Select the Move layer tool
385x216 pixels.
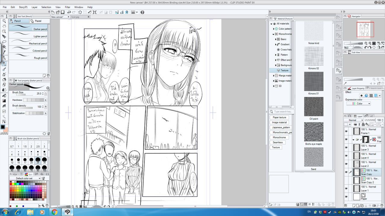point(4,36)
